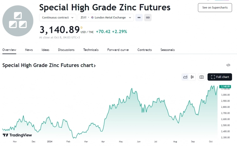This screenshot has height=146, width=237.
Task: Expand the Continuous contract dropdown
Action: coord(58,18)
